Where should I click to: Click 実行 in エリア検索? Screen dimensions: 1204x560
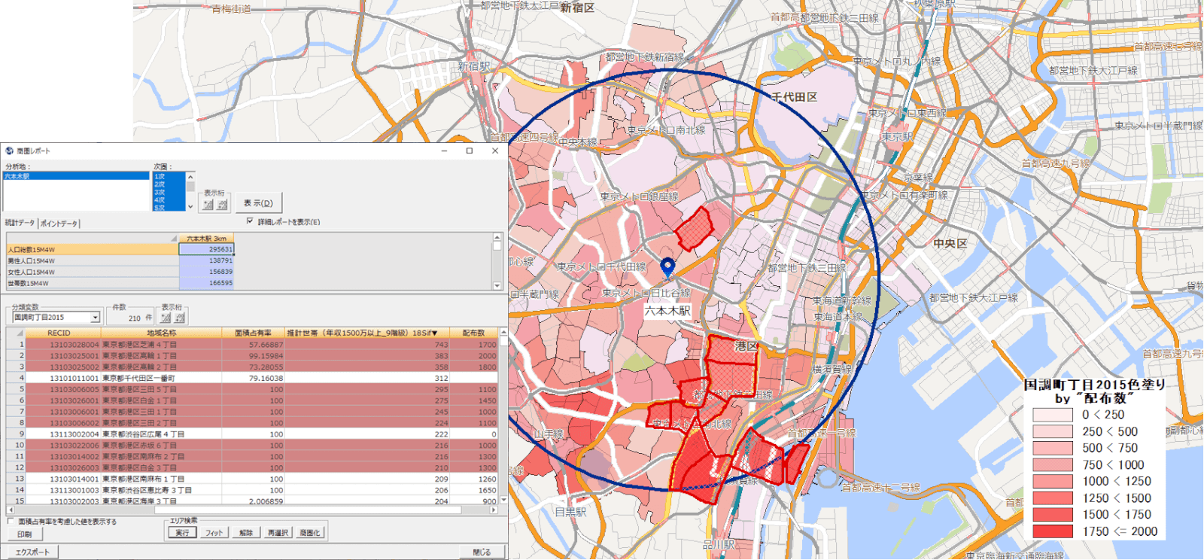coord(182,532)
